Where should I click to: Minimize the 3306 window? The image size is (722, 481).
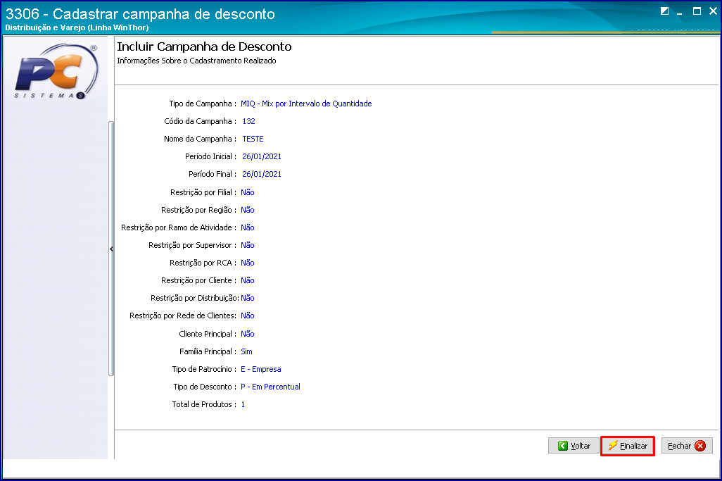[680, 12]
